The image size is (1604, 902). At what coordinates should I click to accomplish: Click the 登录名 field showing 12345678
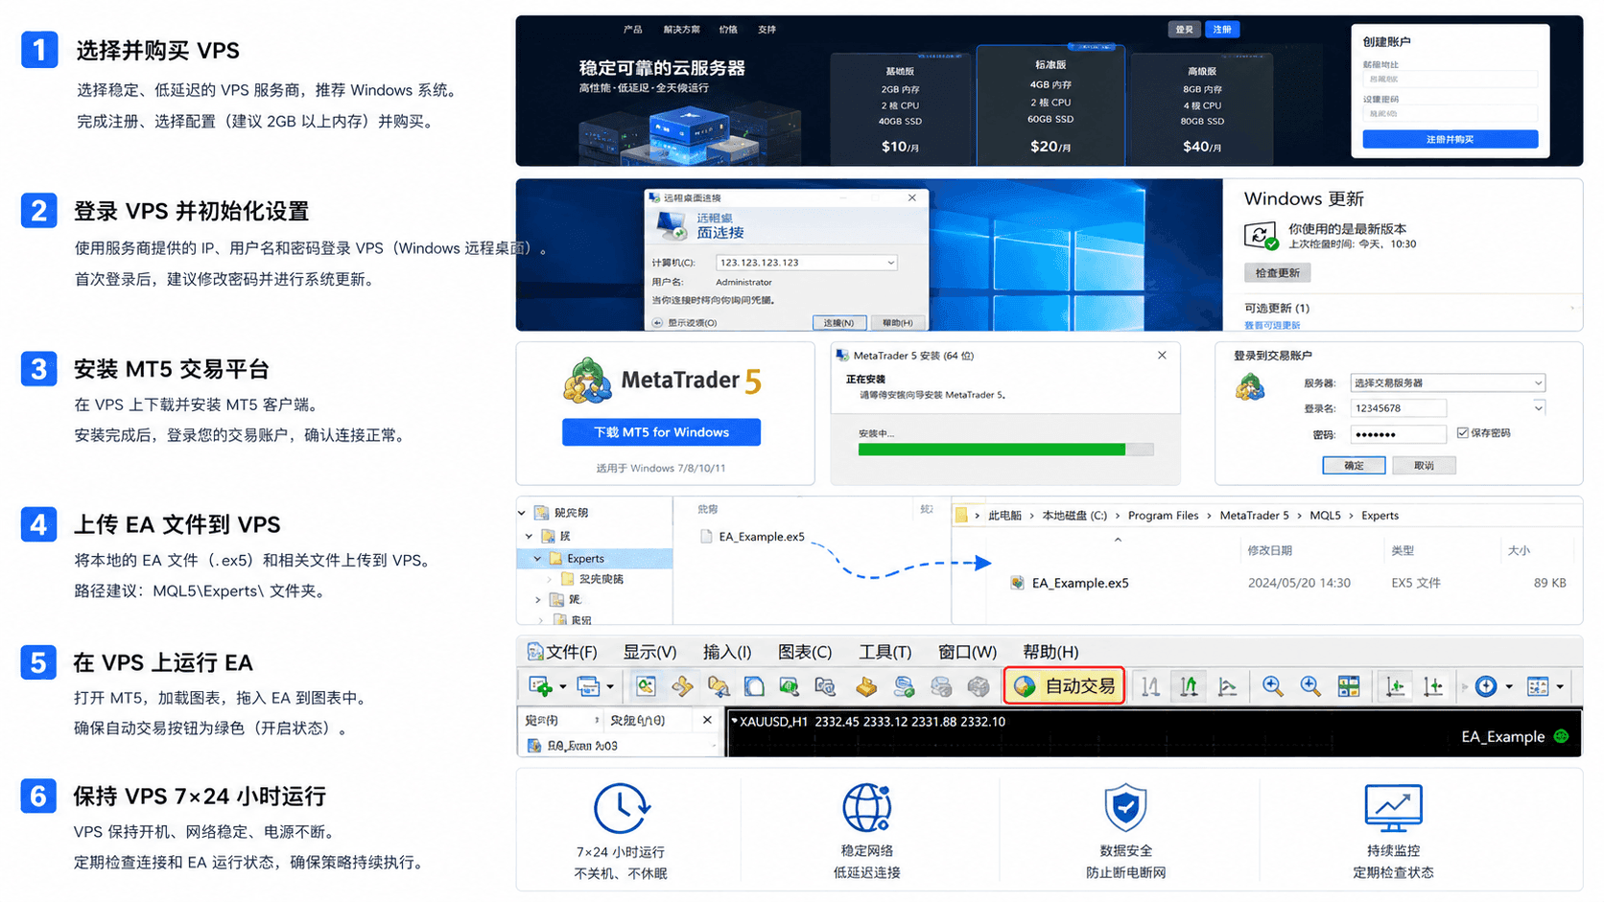coord(1398,408)
